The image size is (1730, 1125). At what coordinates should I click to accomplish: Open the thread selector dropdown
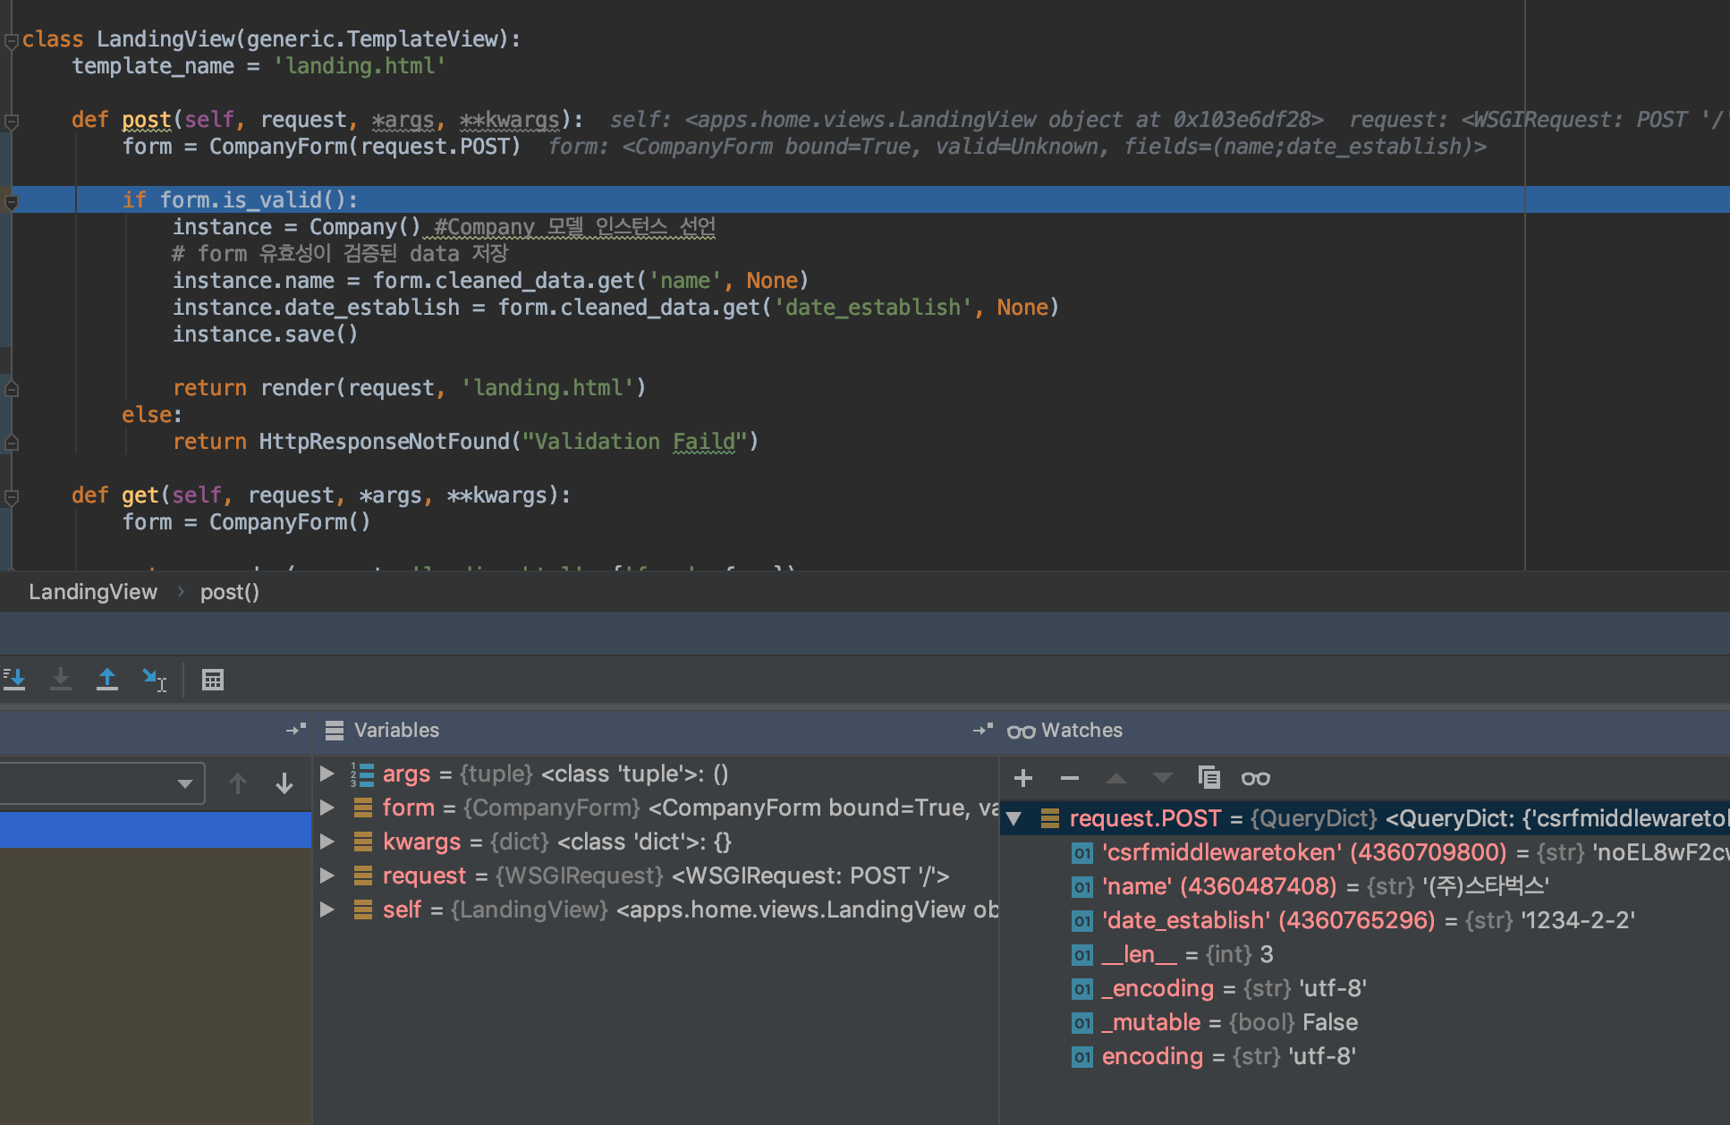[x=184, y=783]
